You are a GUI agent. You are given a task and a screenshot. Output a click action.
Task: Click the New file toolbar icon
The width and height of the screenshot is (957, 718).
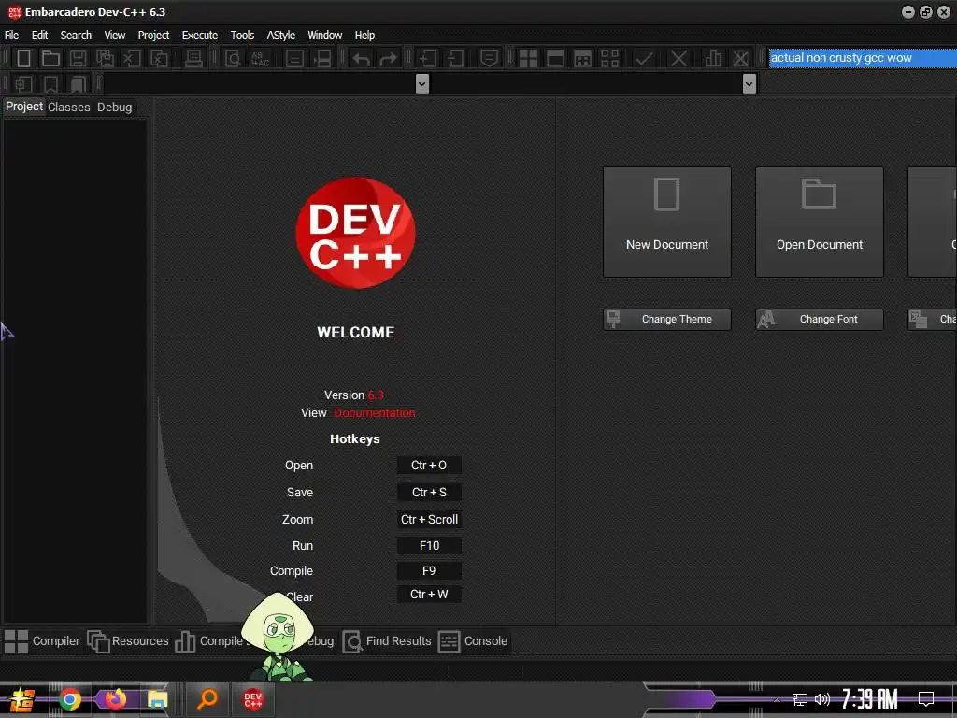click(23, 59)
